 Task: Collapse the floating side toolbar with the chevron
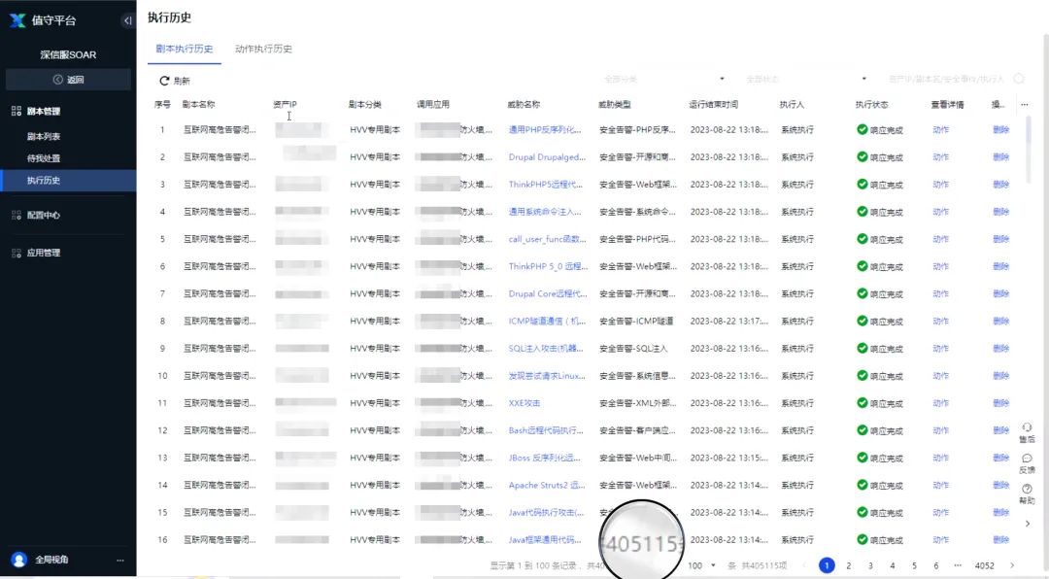pyautogui.click(x=1028, y=525)
